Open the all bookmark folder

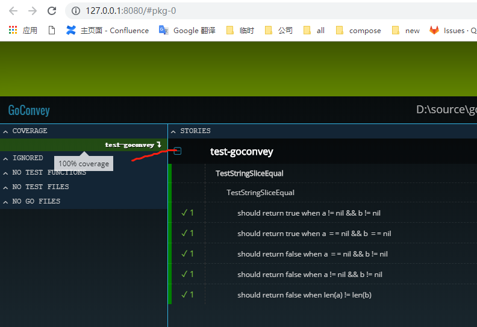pos(314,31)
